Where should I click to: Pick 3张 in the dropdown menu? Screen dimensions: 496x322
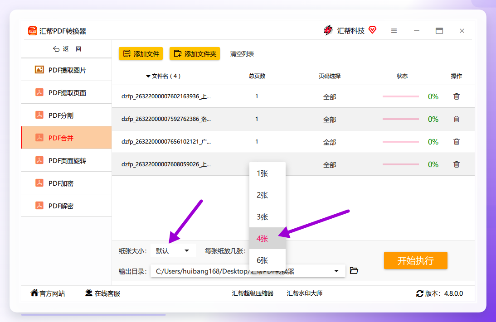(x=267, y=217)
